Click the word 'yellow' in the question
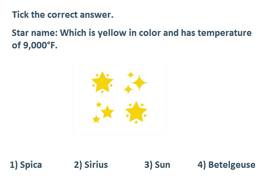The width and height of the screenshot is (265, 189). (x=112, y=33)
